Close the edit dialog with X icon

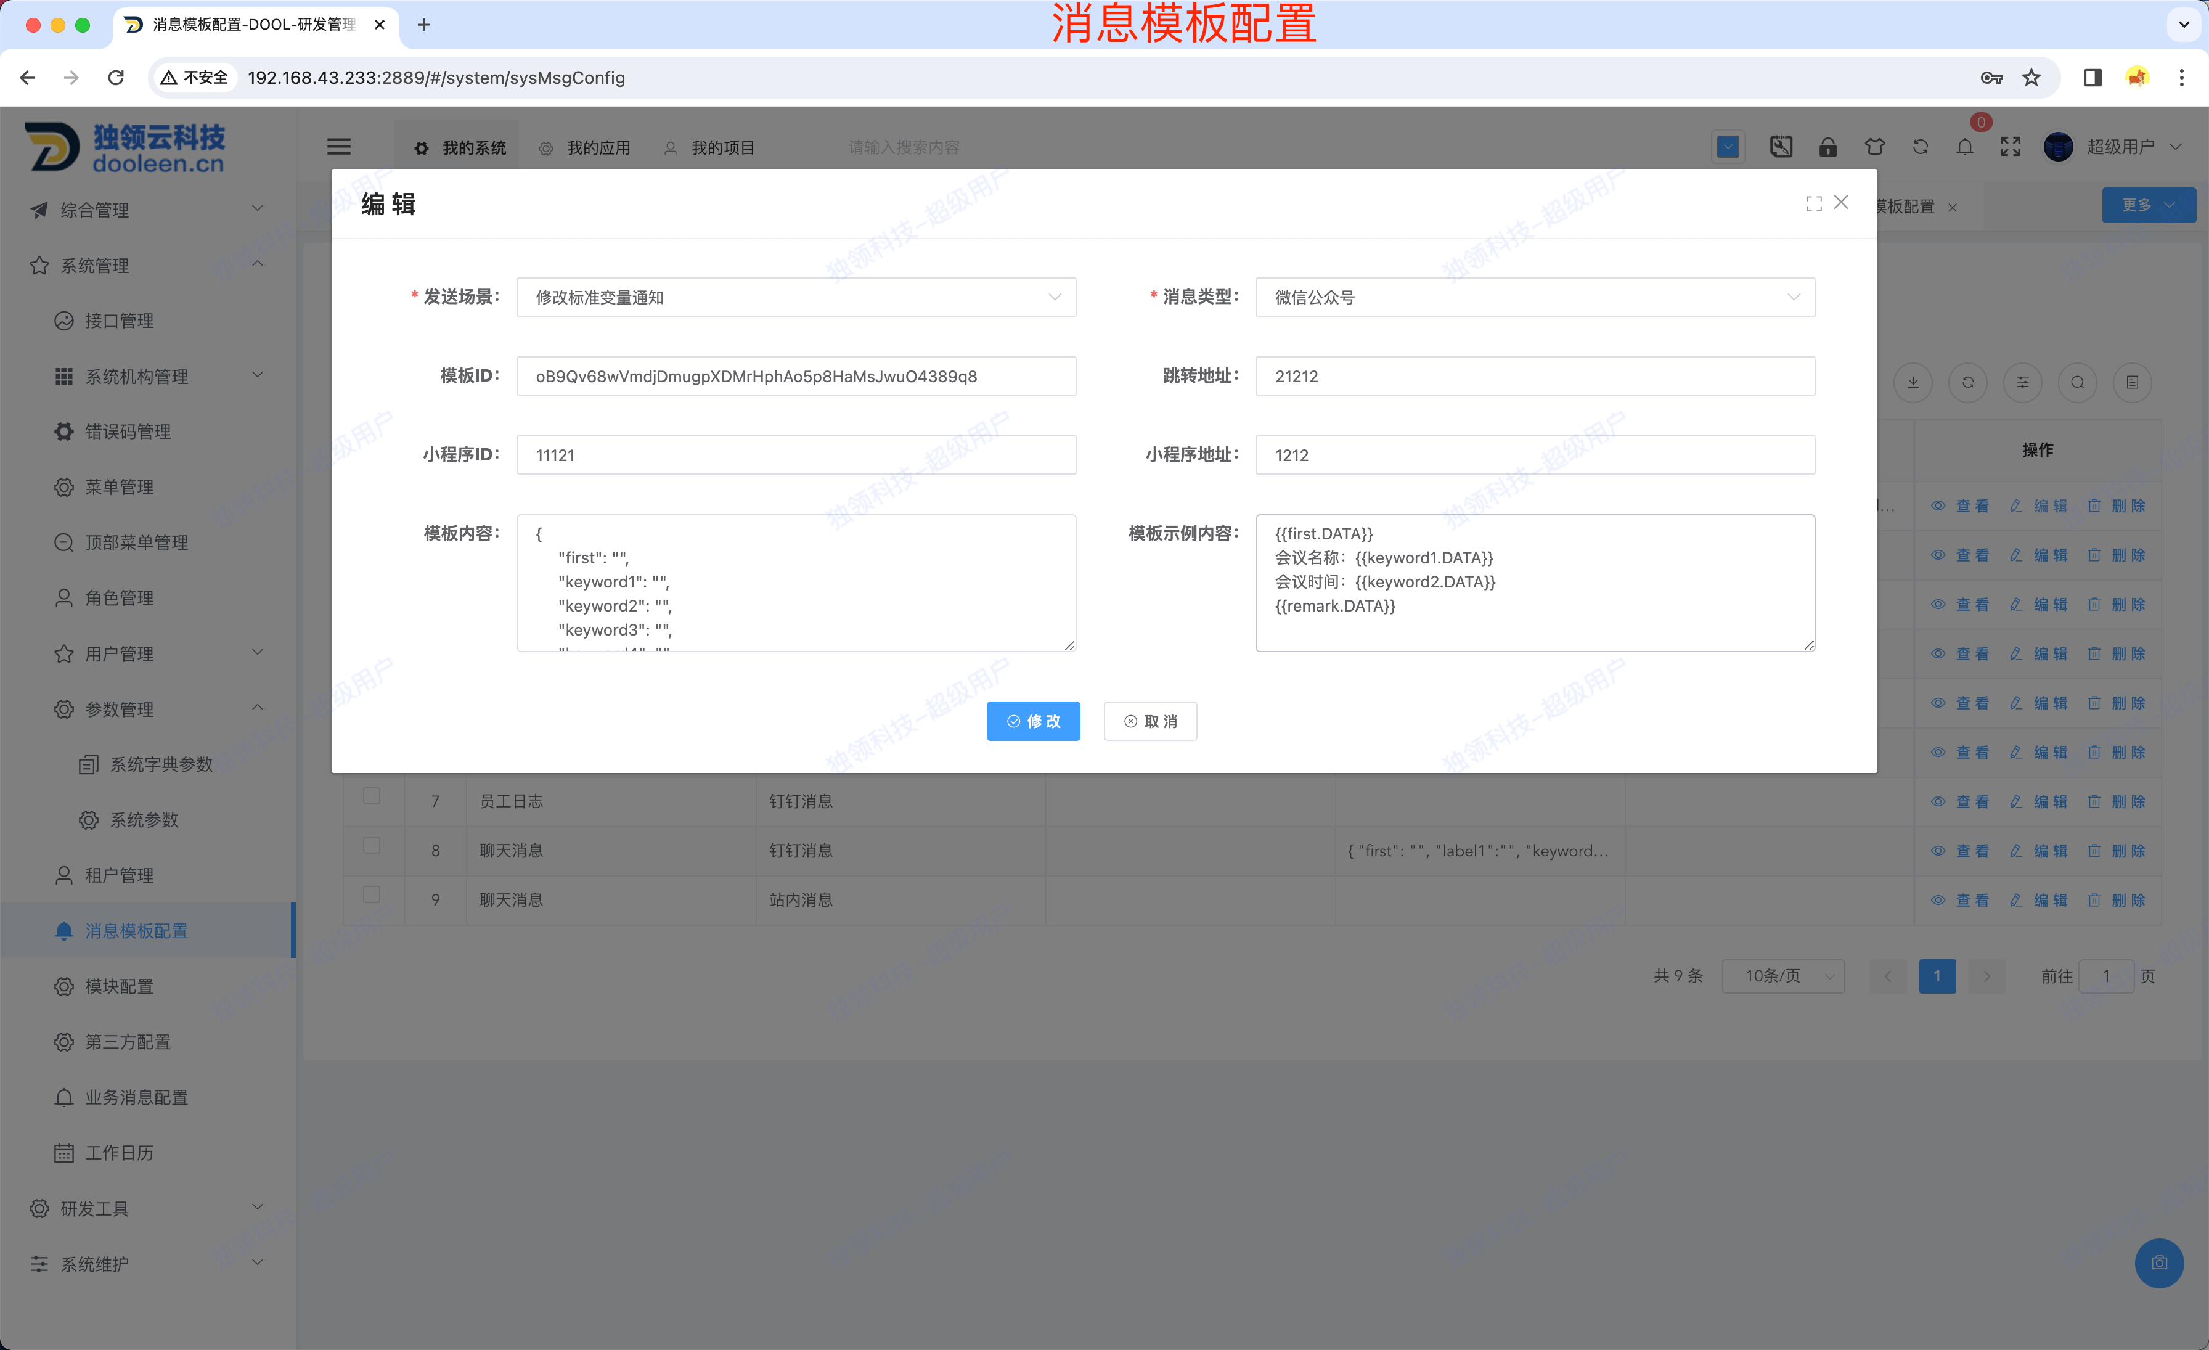[x=1842, y=203]
